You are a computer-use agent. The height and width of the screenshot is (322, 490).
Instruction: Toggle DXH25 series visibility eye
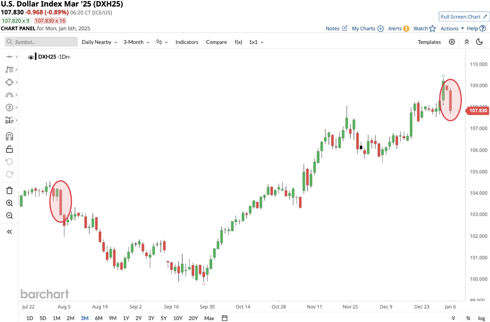point(31,57)
